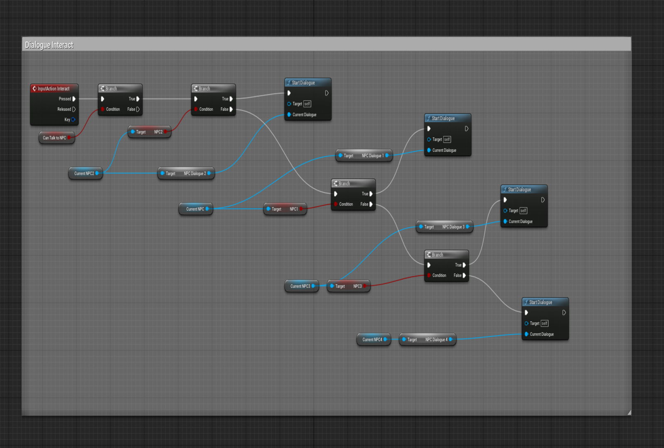Image resolution: width=664 pixels, height=448 pixels.
Task: Click the Key output pin
Action: [x=73, y=119]
